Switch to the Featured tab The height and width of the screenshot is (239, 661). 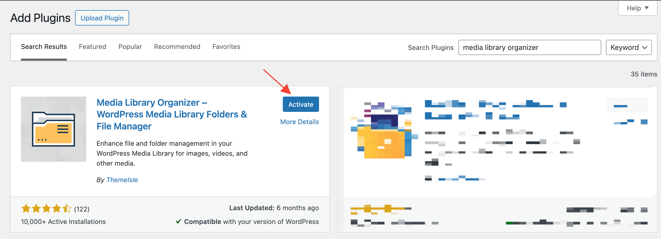[92, 47]
